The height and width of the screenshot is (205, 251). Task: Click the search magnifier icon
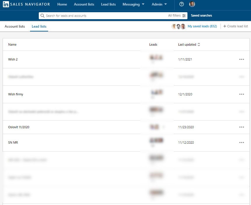[x=43, y=16]
